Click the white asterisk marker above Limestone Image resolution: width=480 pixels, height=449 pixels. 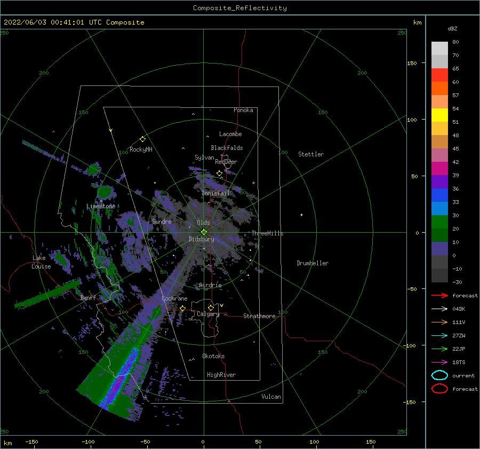click(x=101, y=201)
